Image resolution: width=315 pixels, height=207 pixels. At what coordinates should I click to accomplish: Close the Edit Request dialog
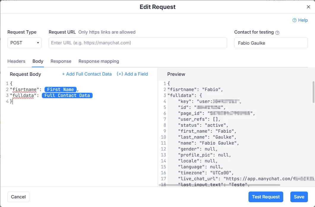tap(308, 7)
